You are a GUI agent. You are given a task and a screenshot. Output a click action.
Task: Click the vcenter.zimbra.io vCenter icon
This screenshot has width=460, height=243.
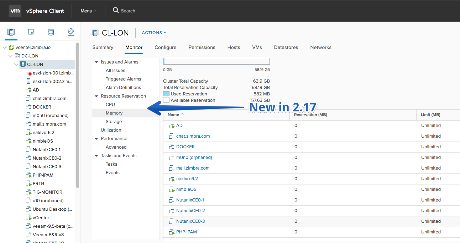pyautogui.click(x=12, y=48)
